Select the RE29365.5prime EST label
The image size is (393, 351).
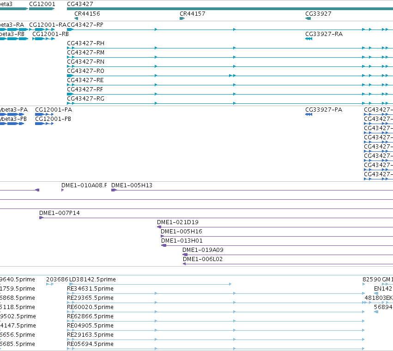point(90,298)
